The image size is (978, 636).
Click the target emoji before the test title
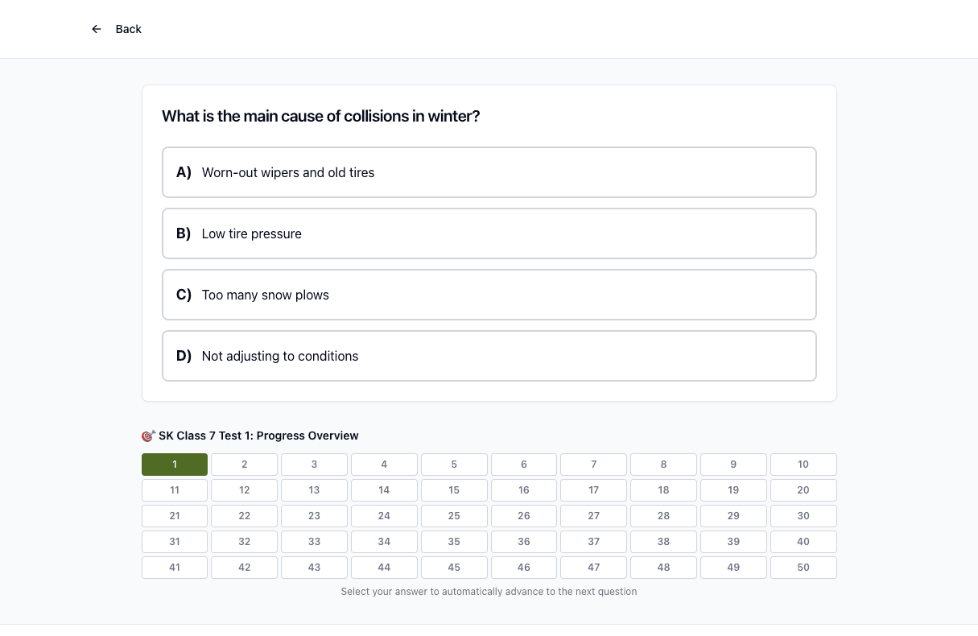(148, 436)
